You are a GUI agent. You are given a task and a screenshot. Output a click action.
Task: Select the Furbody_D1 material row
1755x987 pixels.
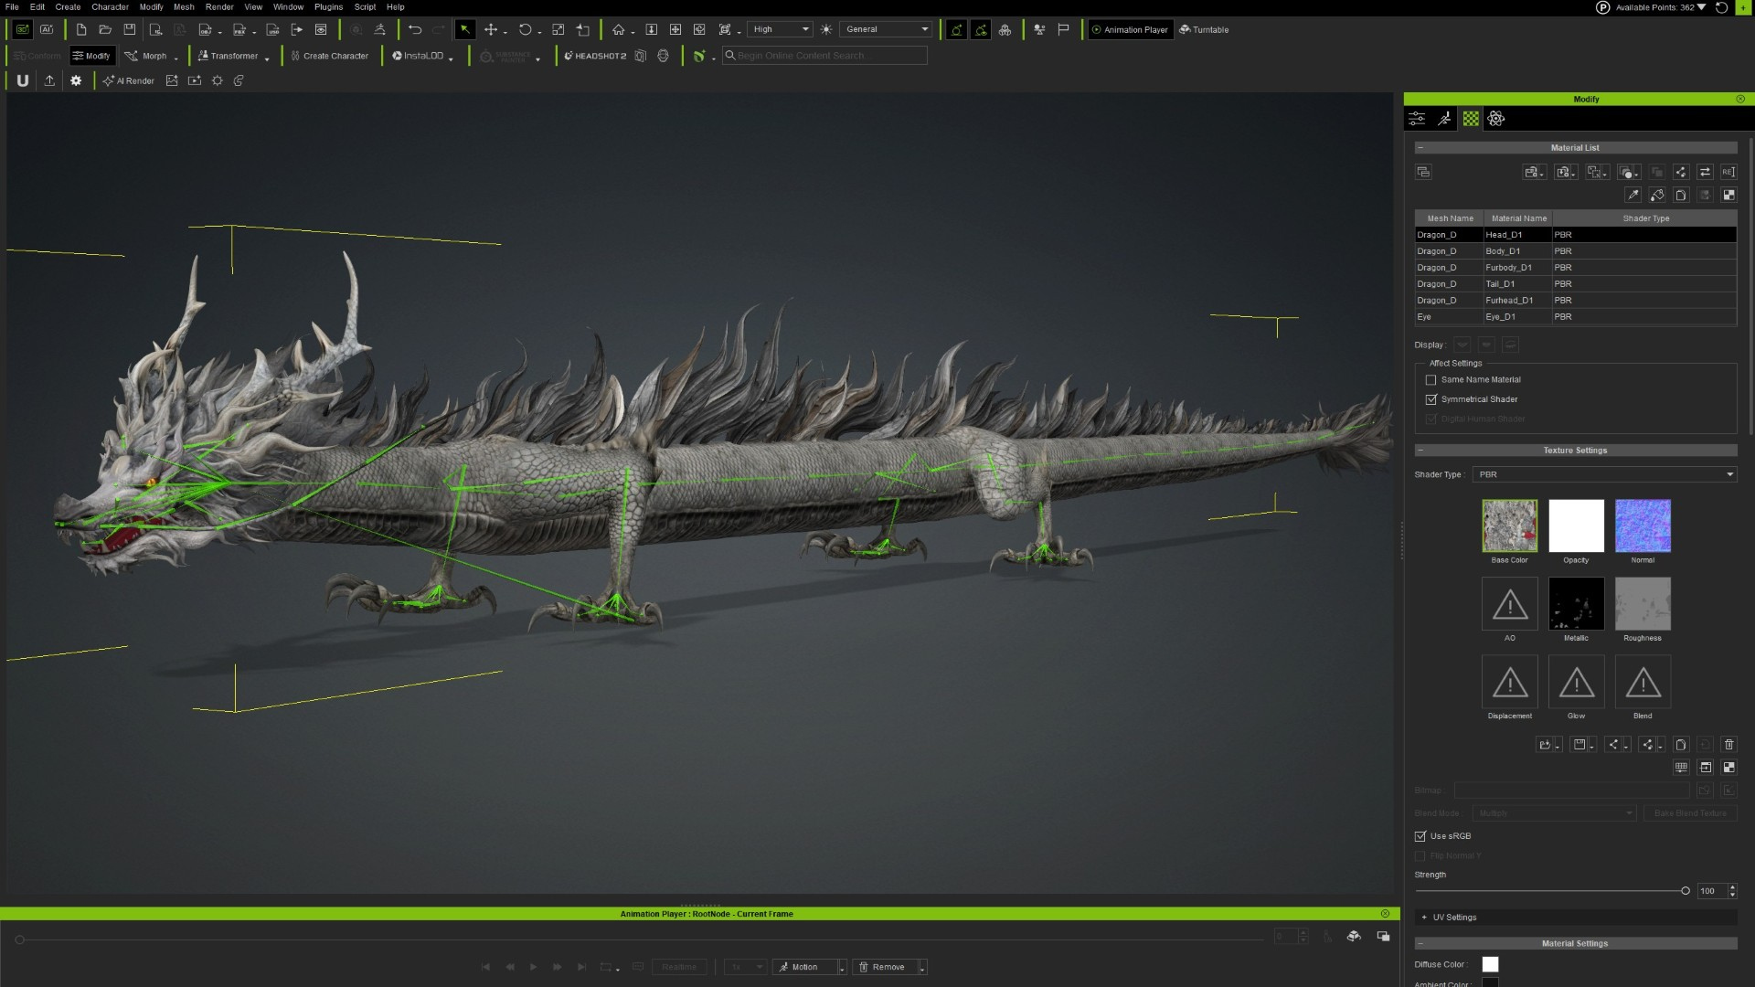1576,268
